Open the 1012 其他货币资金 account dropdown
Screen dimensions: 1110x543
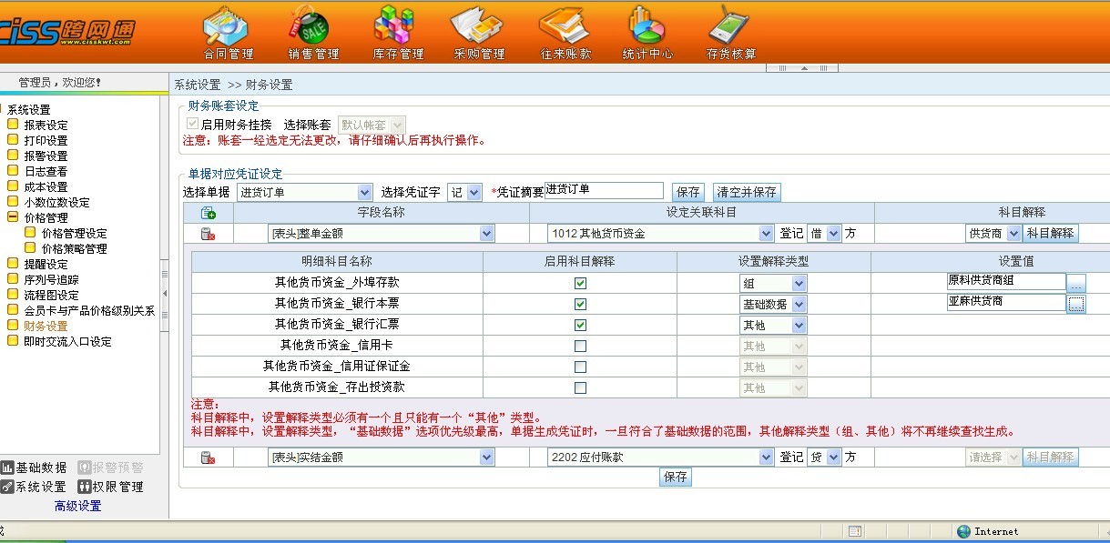(660, 234)
